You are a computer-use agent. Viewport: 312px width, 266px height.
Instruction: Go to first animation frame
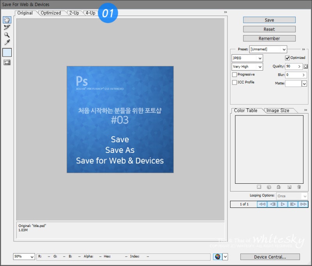(262, 204)
